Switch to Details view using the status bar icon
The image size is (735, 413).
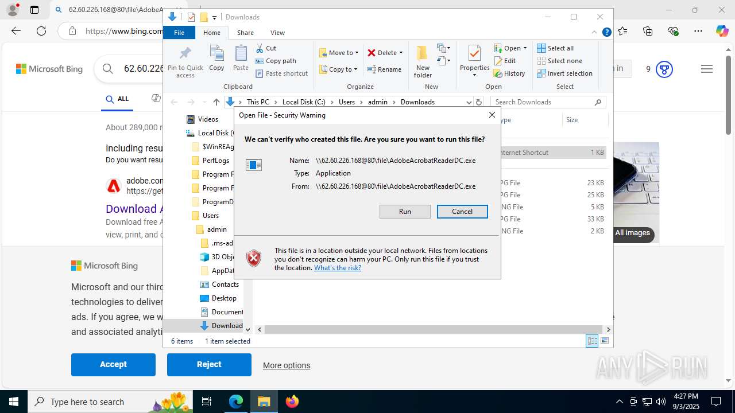click(592, 341)
